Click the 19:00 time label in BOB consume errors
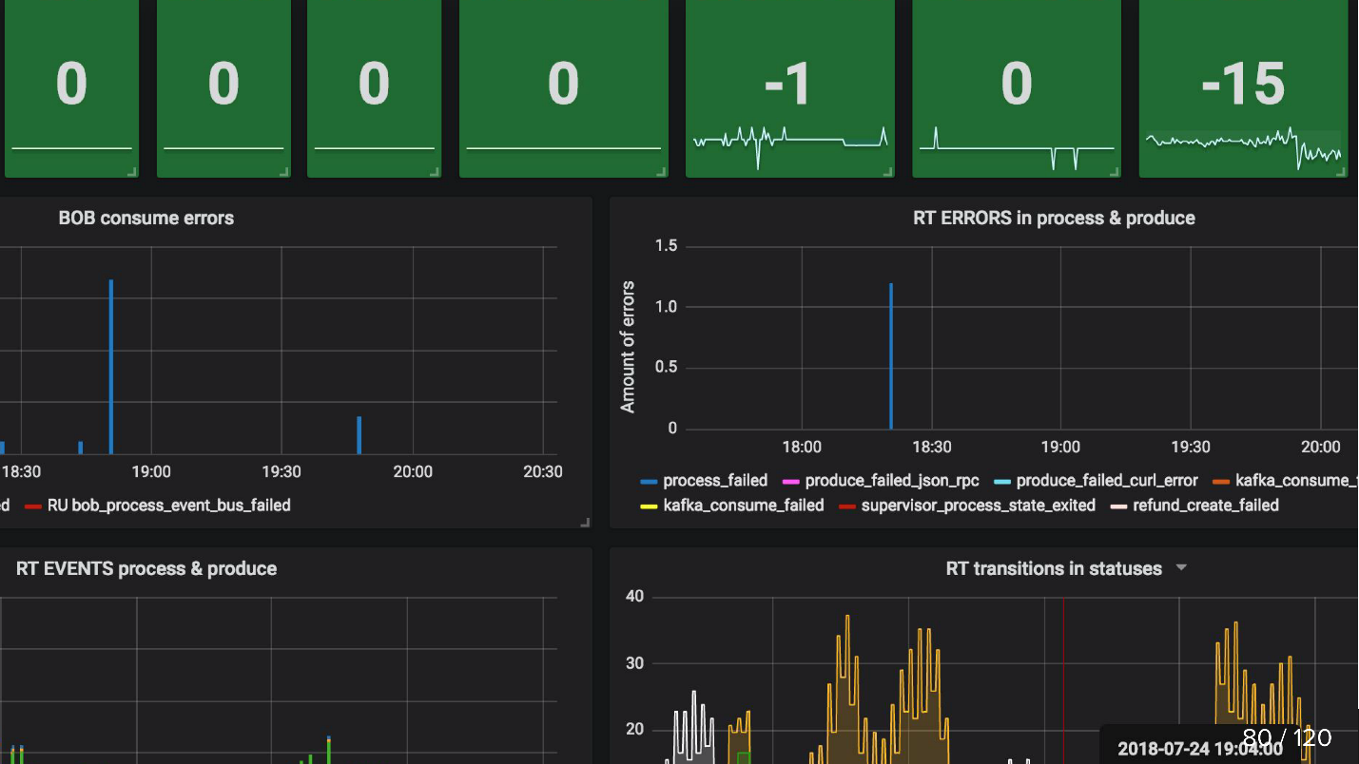 (x=150, y=471)
